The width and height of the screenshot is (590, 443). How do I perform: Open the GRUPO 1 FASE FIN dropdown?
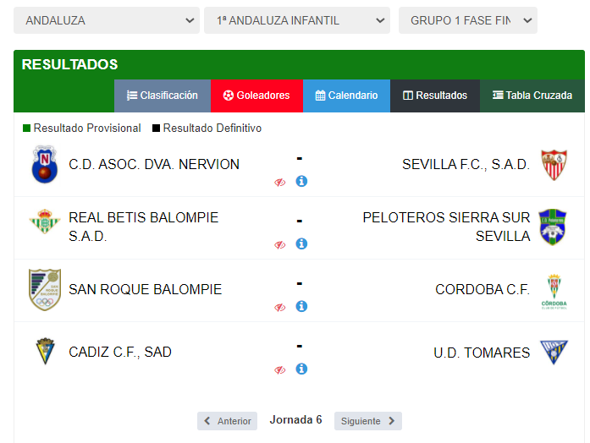(468, 20)
